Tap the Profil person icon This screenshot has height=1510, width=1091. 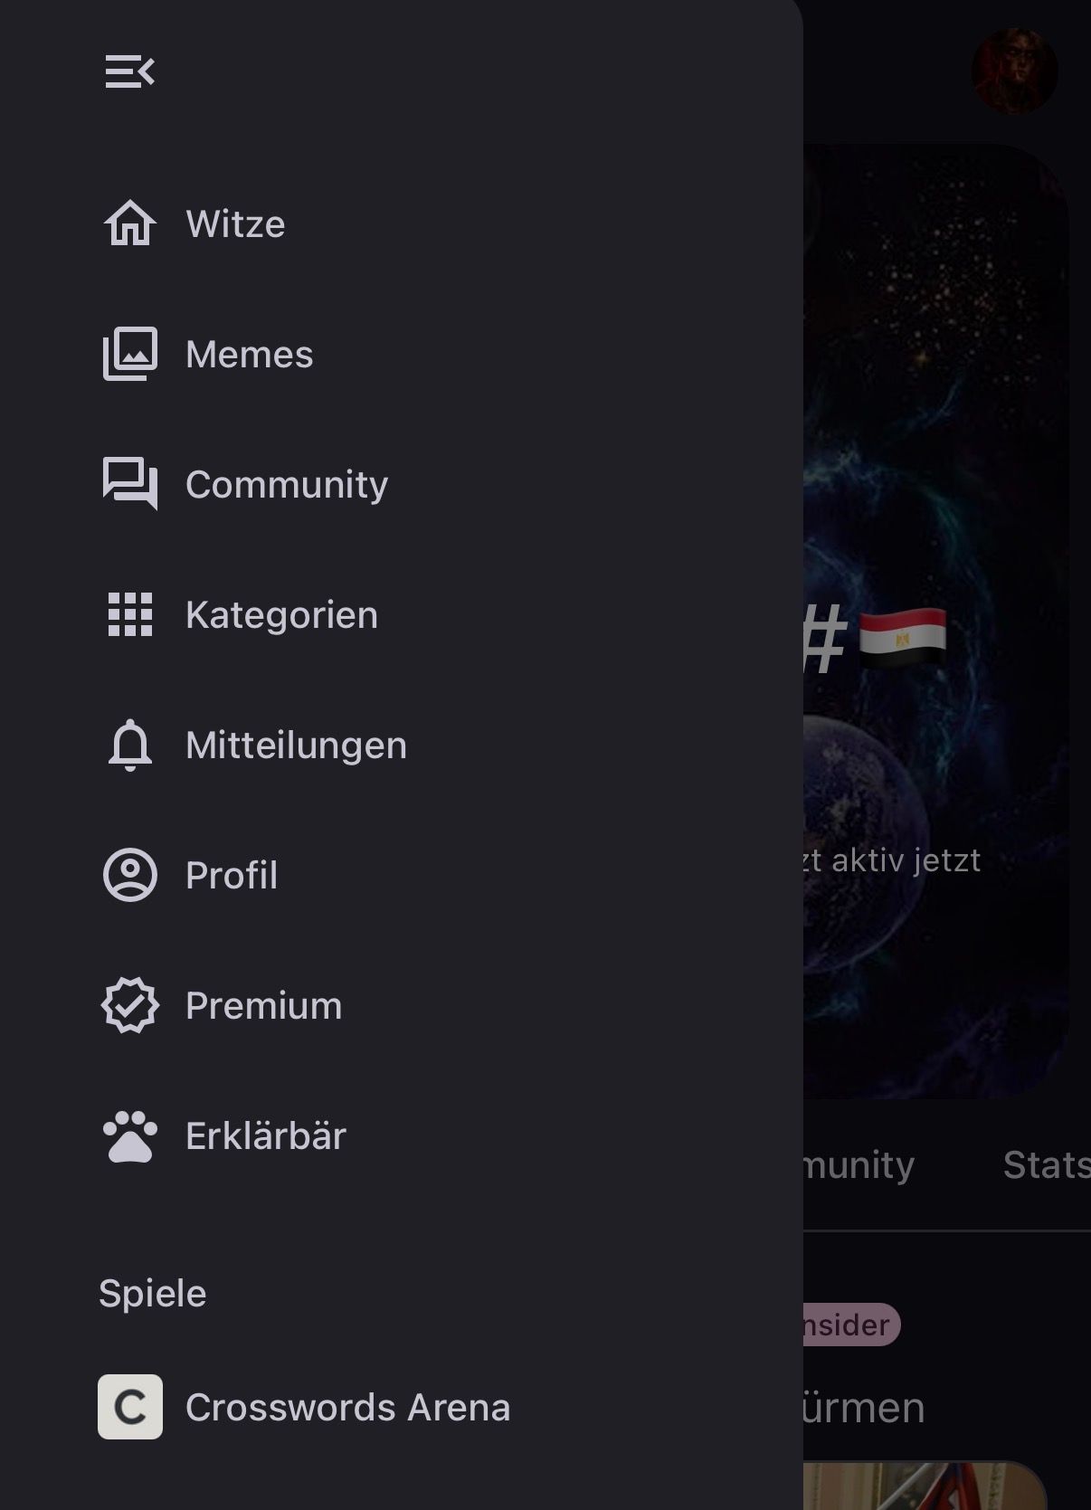(129, 875)
